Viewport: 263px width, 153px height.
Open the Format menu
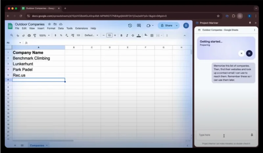[x=51, y=28]
